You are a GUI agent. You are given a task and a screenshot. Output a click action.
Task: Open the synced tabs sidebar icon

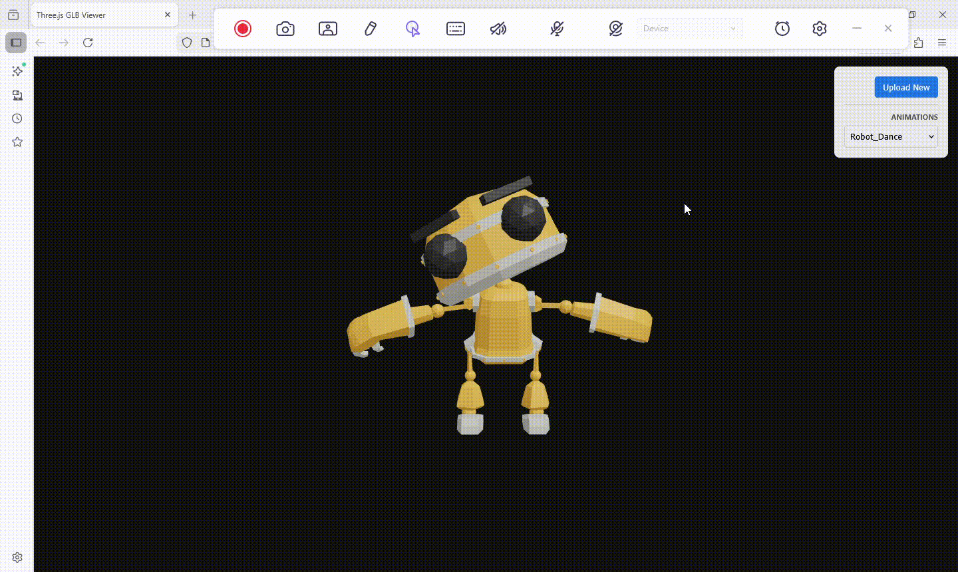[17, 95]
